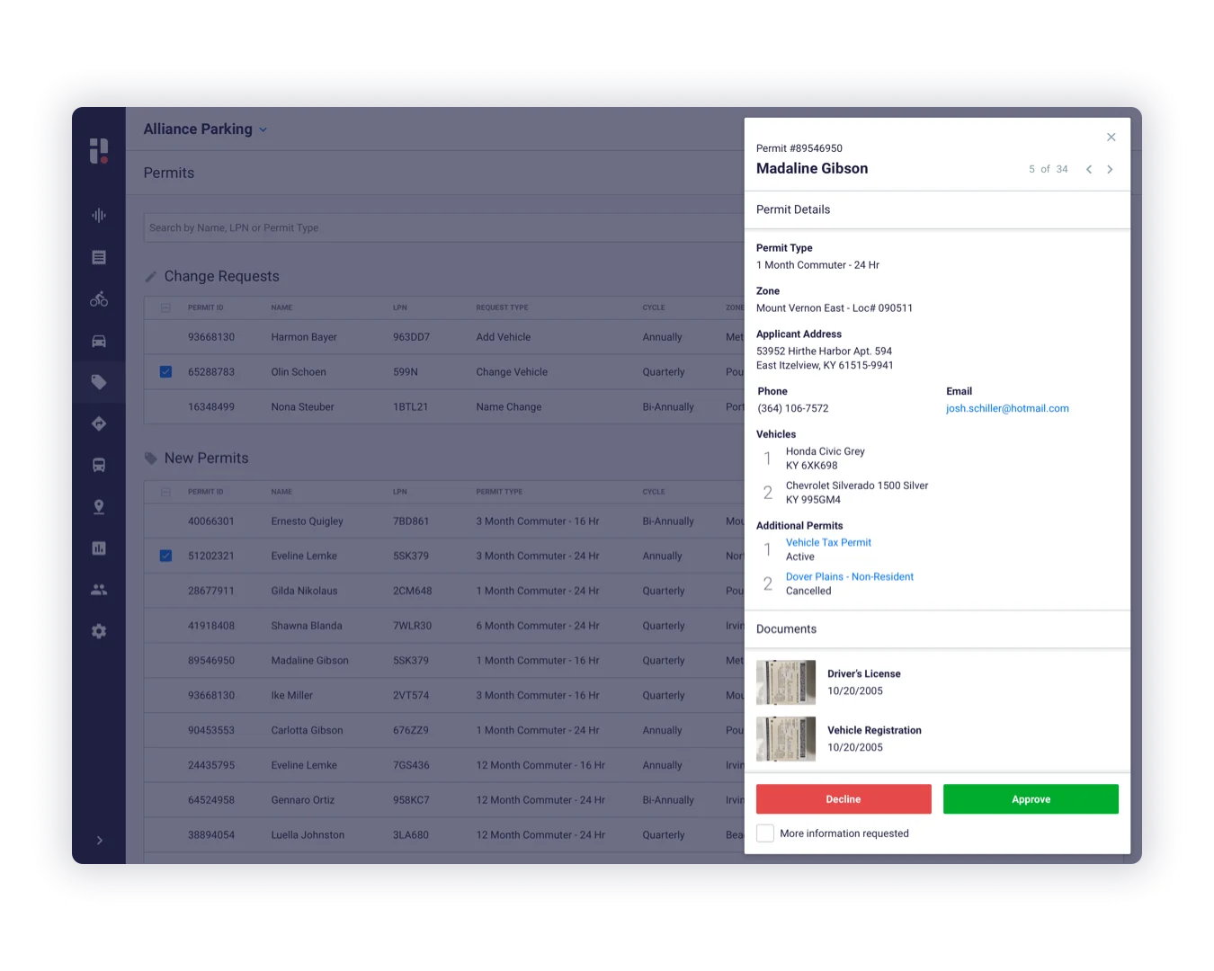Screen dimensions: 1214x971
Task: Uncheck the Olin Schoen row checkbox
Action: coord(165,371)
